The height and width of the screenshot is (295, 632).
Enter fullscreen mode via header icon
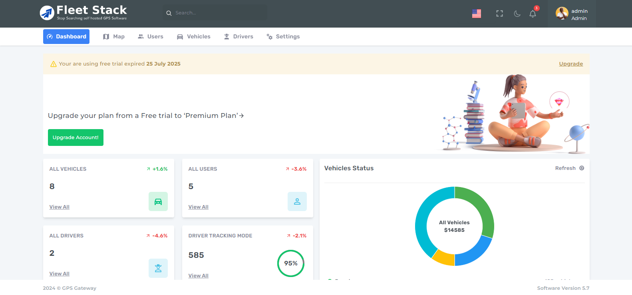click(499, 14)
